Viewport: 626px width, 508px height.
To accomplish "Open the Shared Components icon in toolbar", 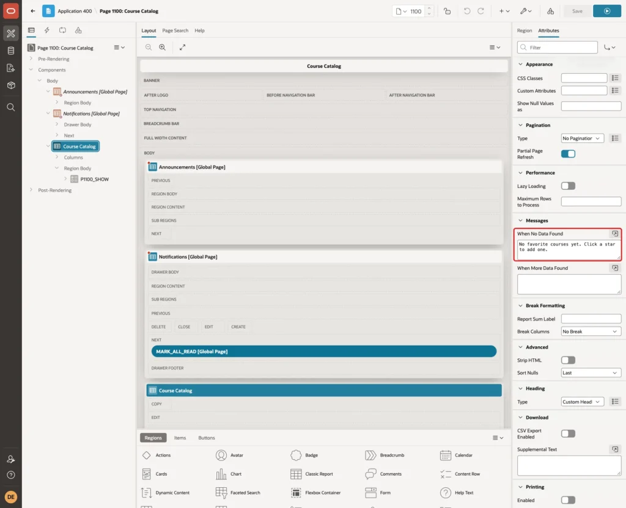I will [550, 11].
